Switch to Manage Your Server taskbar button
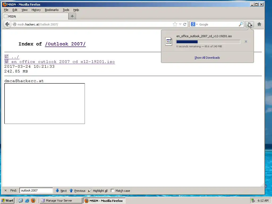This screenshot has width=272, height=204. point(61,201)
